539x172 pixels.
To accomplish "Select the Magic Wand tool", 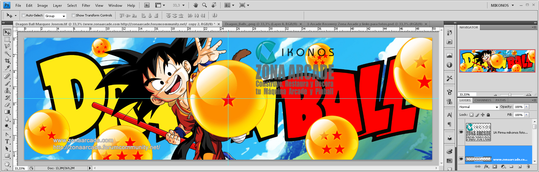I will pos(7,54).
